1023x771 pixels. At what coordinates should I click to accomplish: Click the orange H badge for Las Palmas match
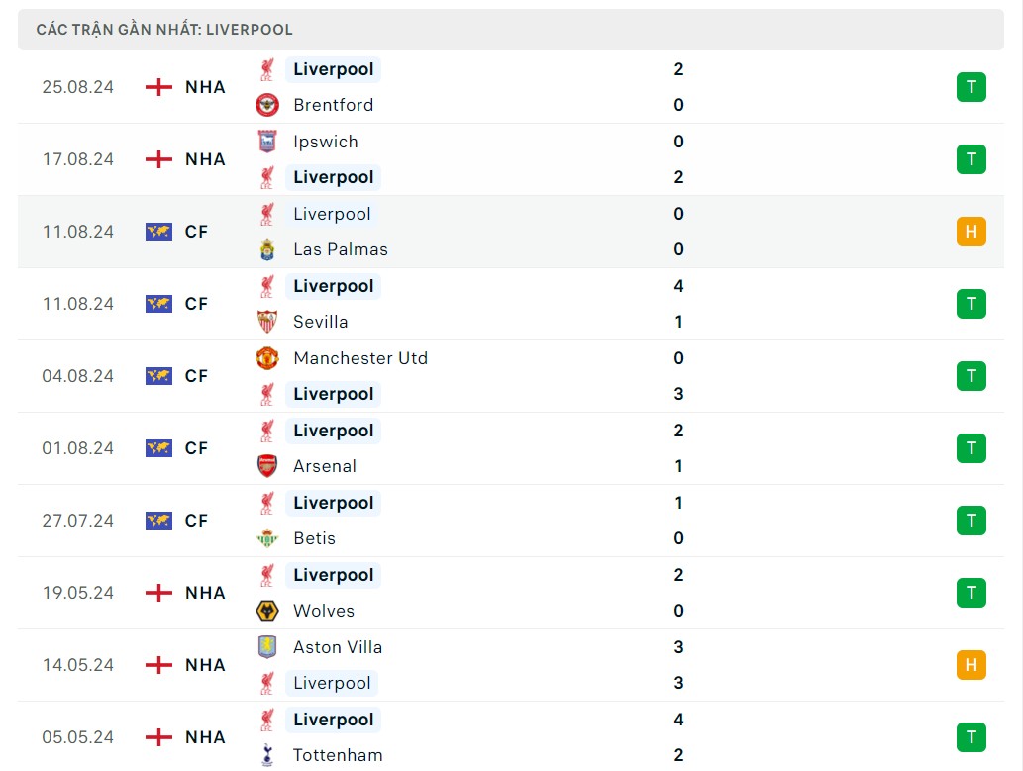click(x=971, y=232)
